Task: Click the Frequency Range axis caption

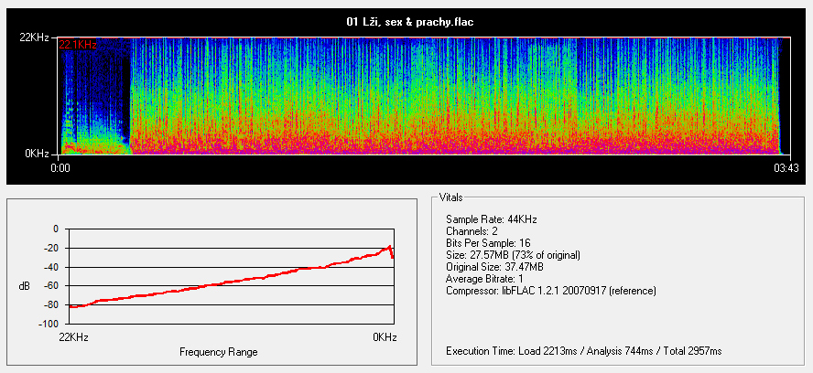Action: pos(218,352)
